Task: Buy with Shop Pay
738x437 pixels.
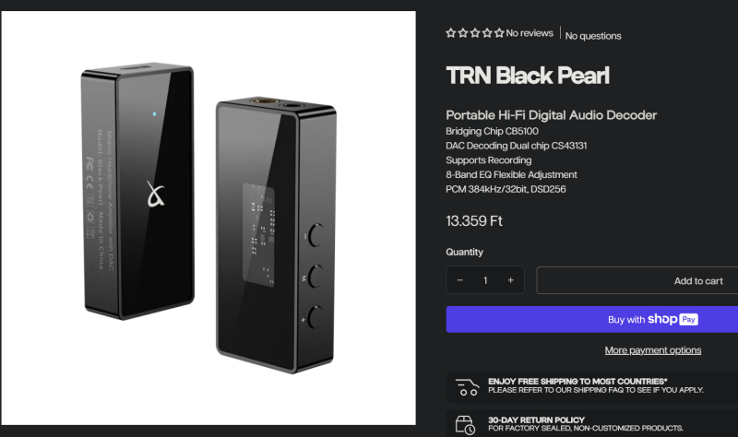Action: 592,319
